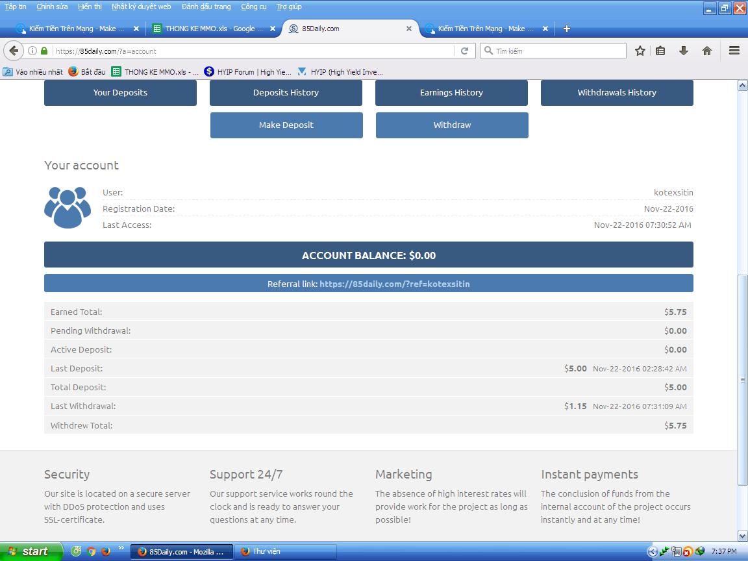
Task: Click the Withdraw button
Action: pos(452,125)
